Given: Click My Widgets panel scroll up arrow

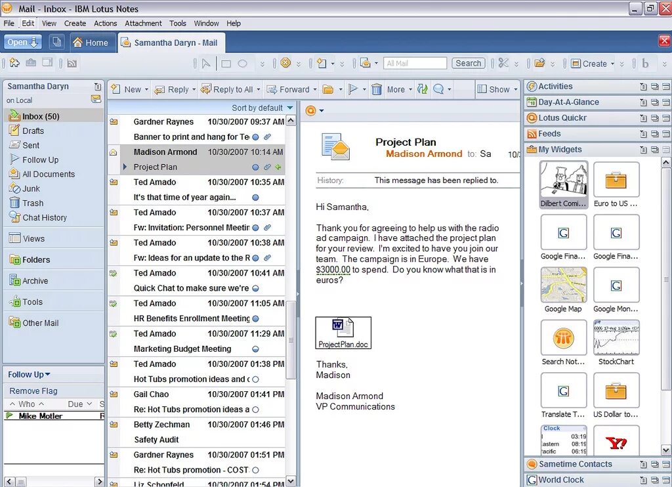Looking at the screenshot, I should (665, 163).
